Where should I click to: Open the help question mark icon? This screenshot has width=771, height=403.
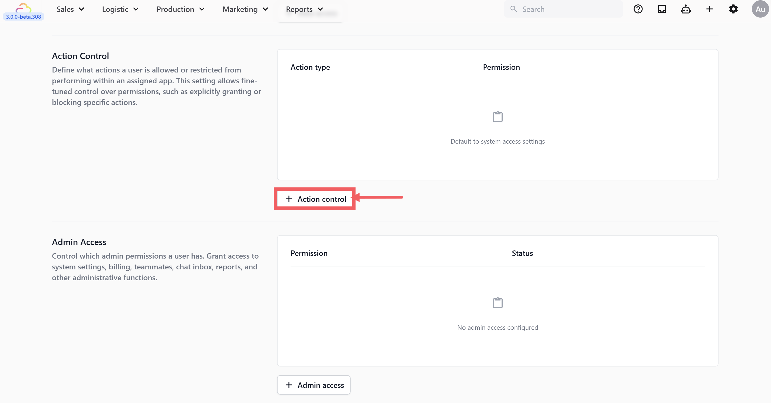638,9
